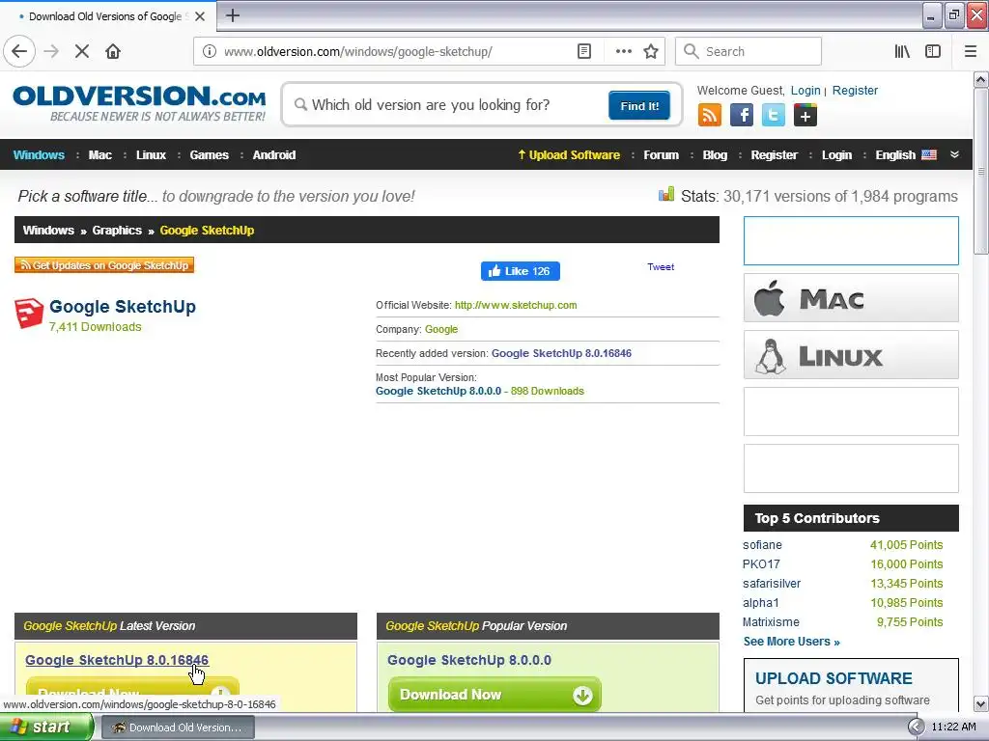Viewport: 989px width, 741px height.
Task: Open most popular Google SketchUp 8.0.0.0 link
Action: [x=438, y=391]
